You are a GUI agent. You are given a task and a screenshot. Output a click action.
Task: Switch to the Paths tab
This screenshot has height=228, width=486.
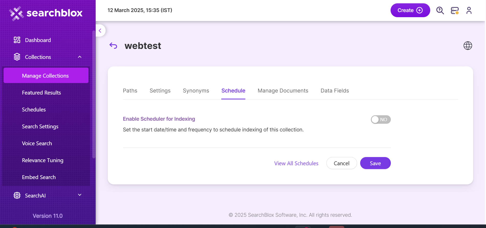tap(130, 91)
